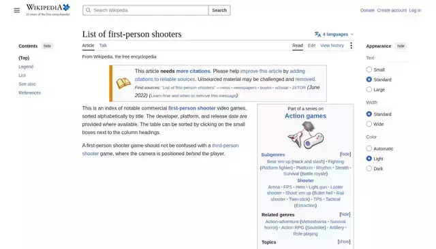436x249 pixels.
Task: Click the Donate link
Action: (x=367, y=10)
